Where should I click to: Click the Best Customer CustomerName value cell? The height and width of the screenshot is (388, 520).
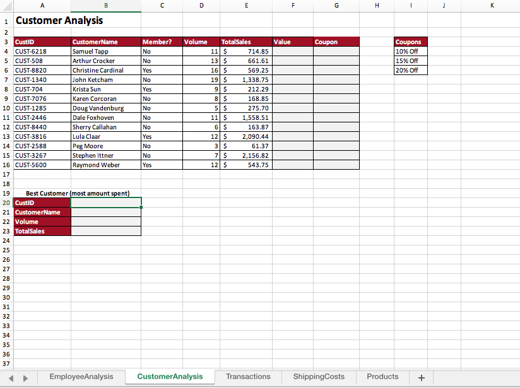pos(106,212)
